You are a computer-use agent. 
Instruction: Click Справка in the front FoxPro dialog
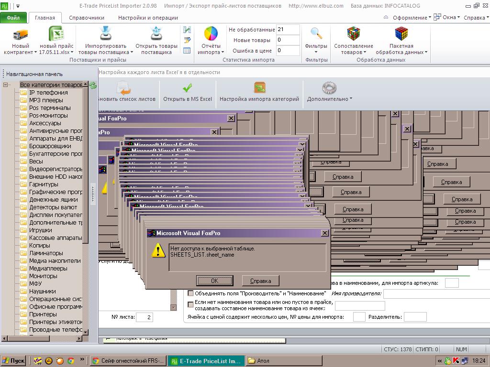[x=260, y=281]
